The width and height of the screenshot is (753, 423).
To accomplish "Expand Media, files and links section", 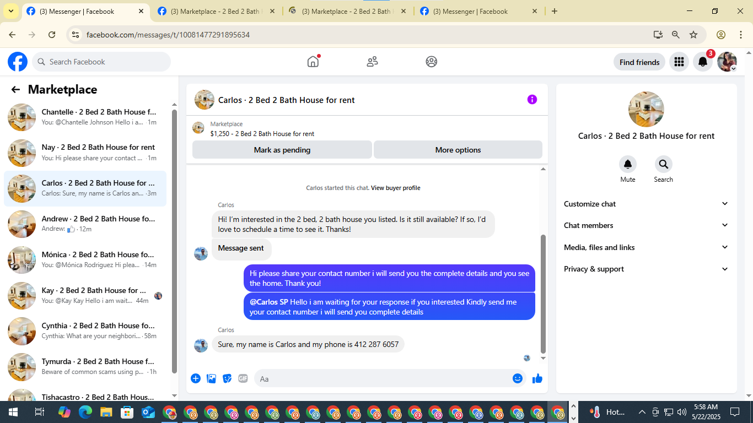I will (646, 247).
